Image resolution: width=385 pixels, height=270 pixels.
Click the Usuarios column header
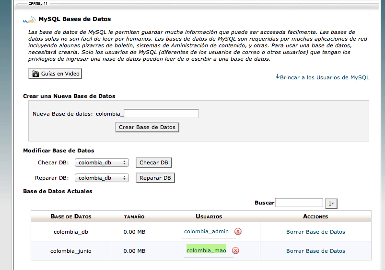coord(209,216)
